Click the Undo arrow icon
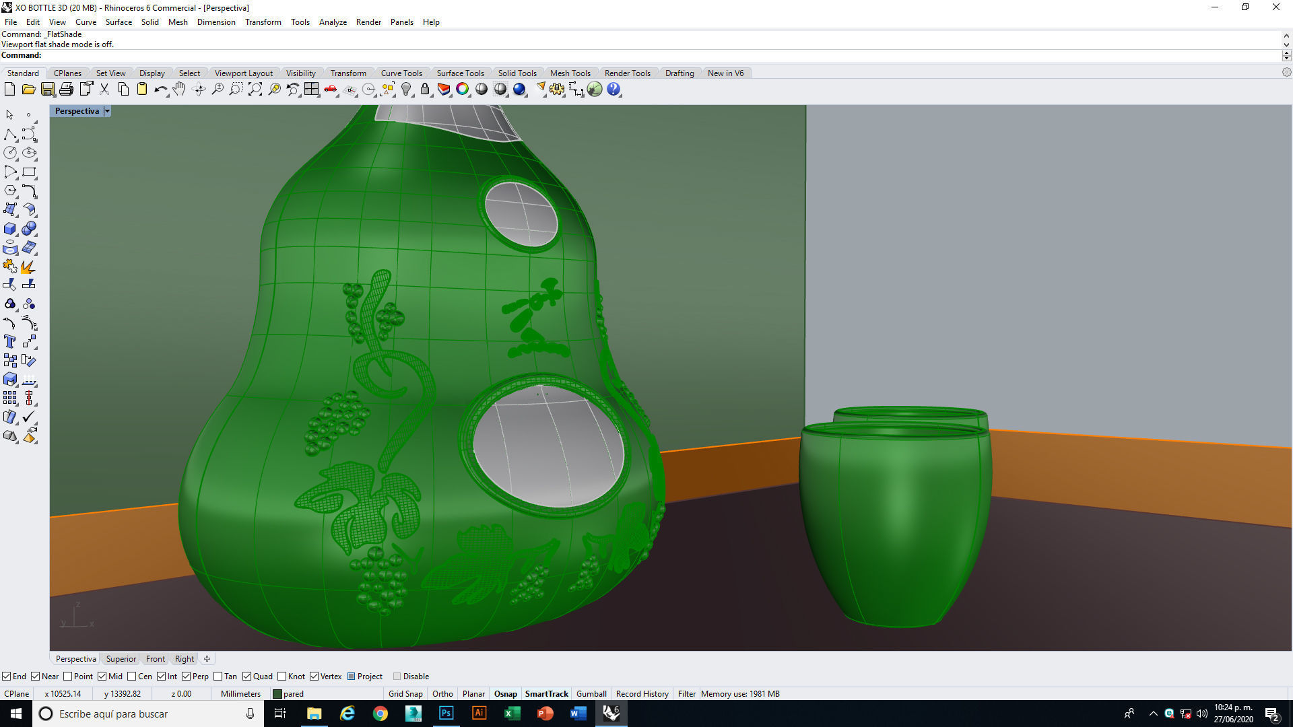1293x727 pixels. 160,89
